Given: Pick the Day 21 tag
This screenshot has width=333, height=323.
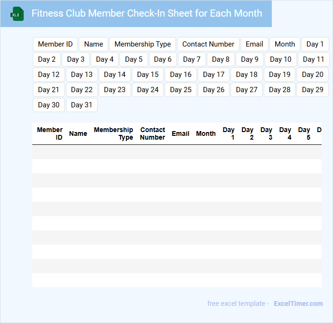Looking at the screenshot, I should click(x=49, y=90).
